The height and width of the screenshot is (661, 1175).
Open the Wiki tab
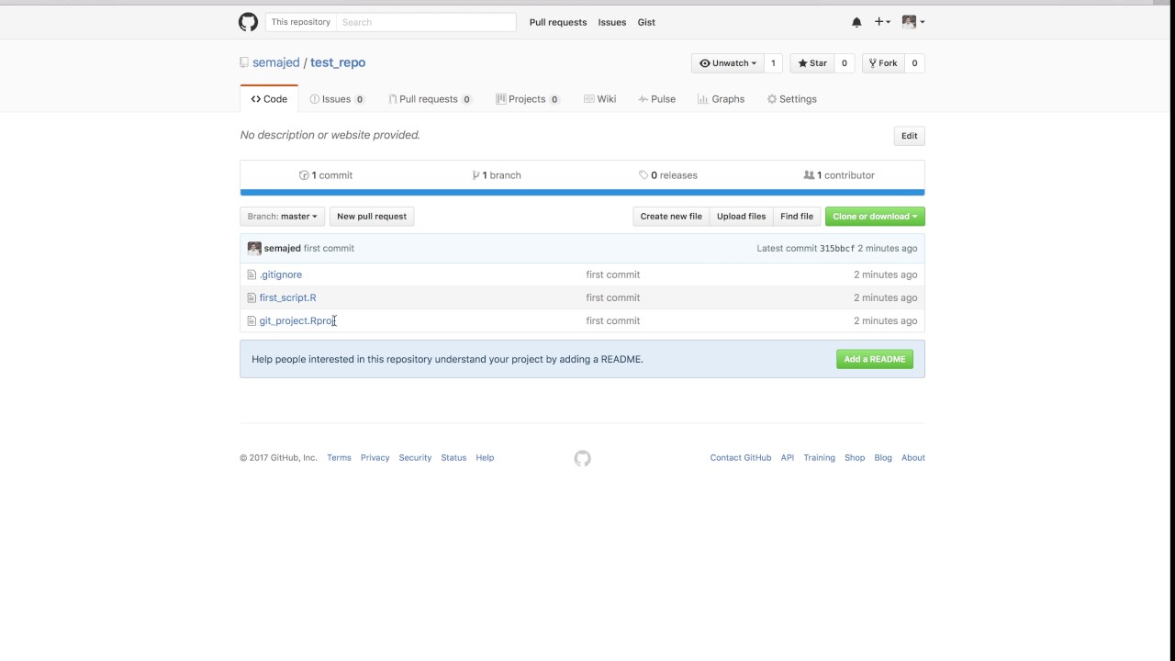pos(599,99)
